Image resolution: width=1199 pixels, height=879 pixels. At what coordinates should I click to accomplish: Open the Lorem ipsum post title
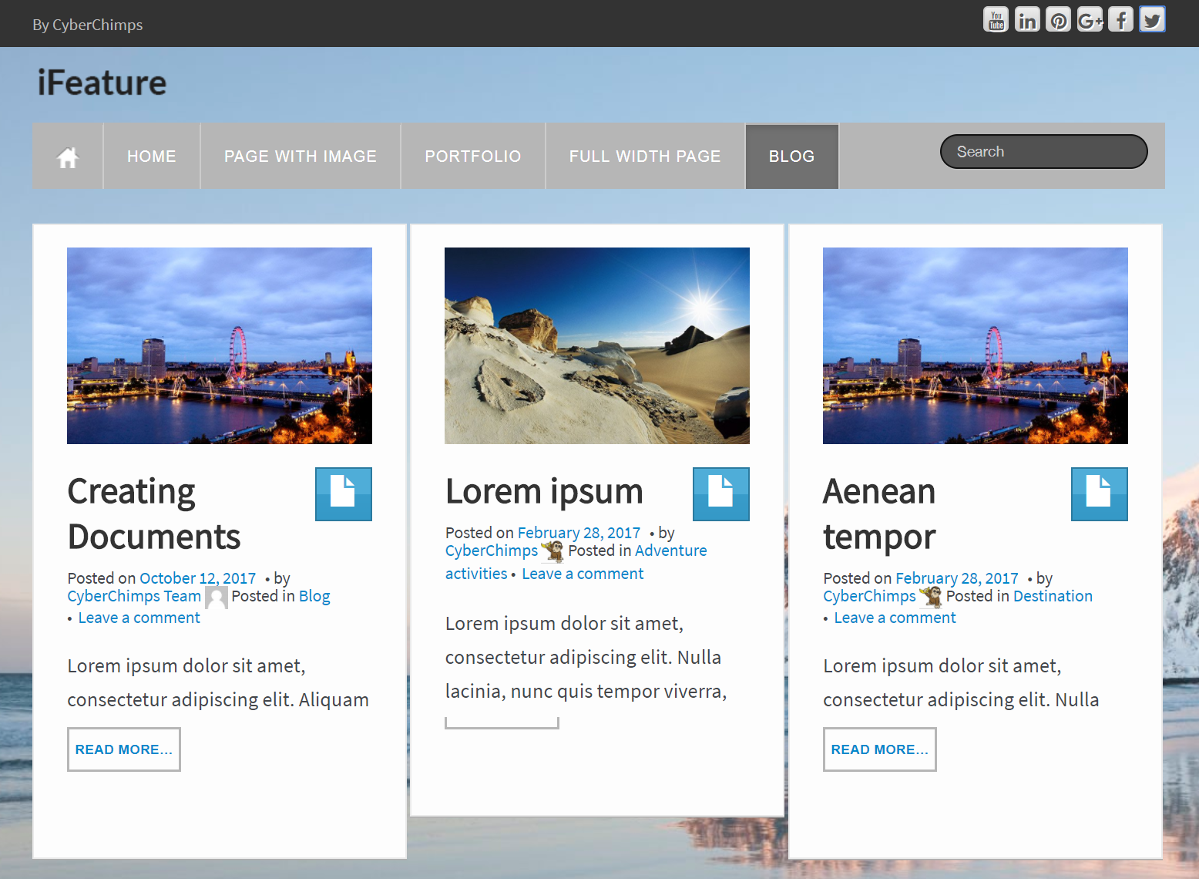(x=544, y=491)
